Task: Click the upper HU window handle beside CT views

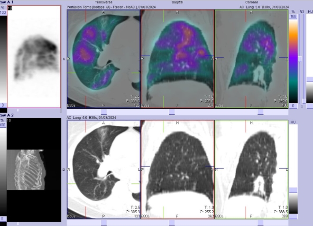Action: tap(293, 190)
